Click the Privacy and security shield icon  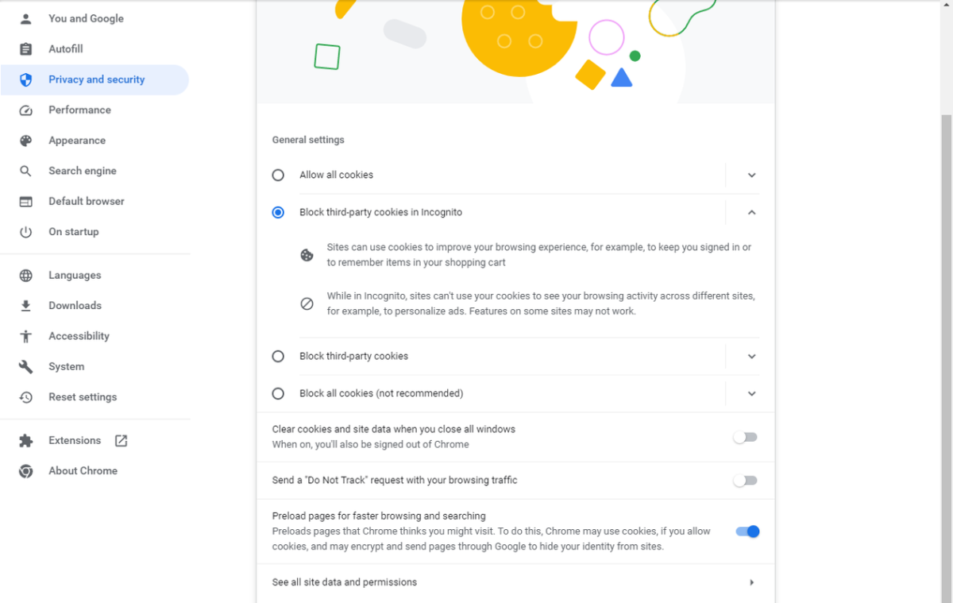point(26,79)
